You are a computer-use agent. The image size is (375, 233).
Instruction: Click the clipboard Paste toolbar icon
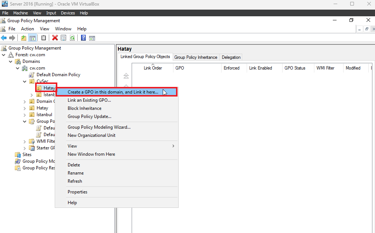point(44,38)
